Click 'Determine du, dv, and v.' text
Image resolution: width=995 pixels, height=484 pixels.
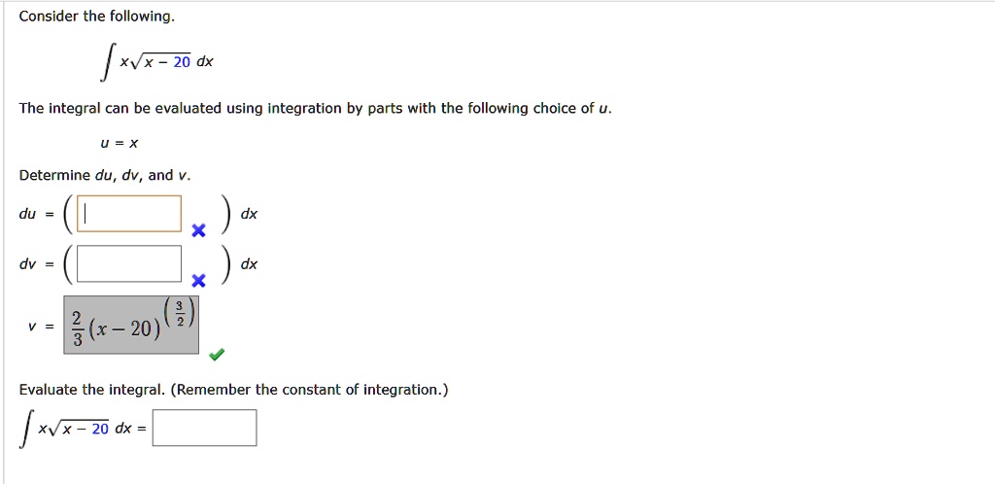(x=105, y=175)
